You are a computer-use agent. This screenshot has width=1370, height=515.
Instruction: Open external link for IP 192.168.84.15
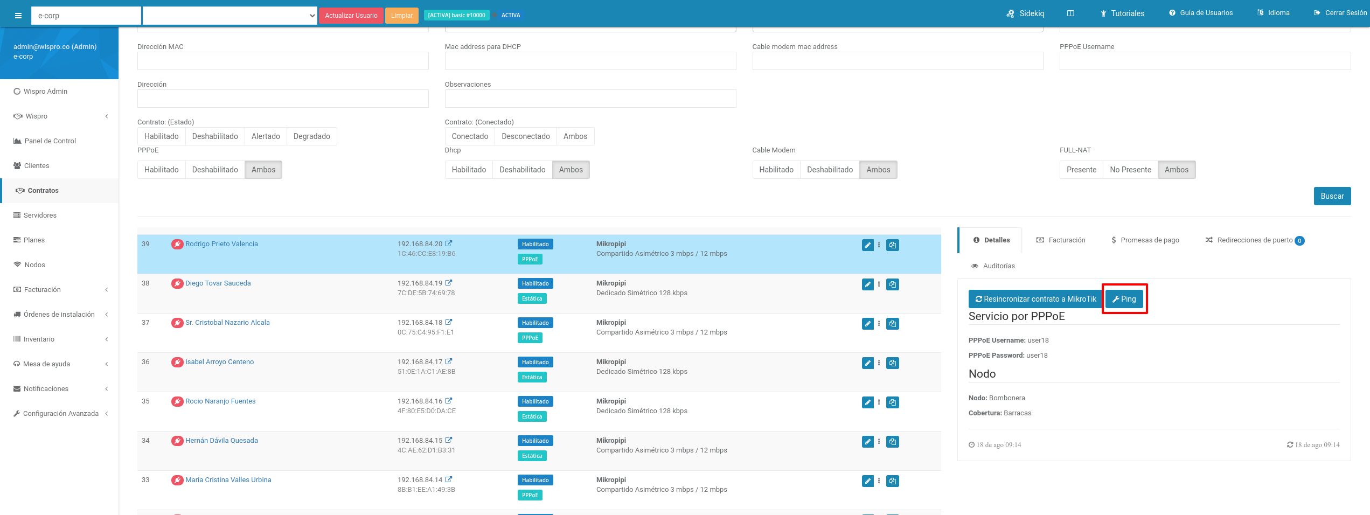pos(449,440)
